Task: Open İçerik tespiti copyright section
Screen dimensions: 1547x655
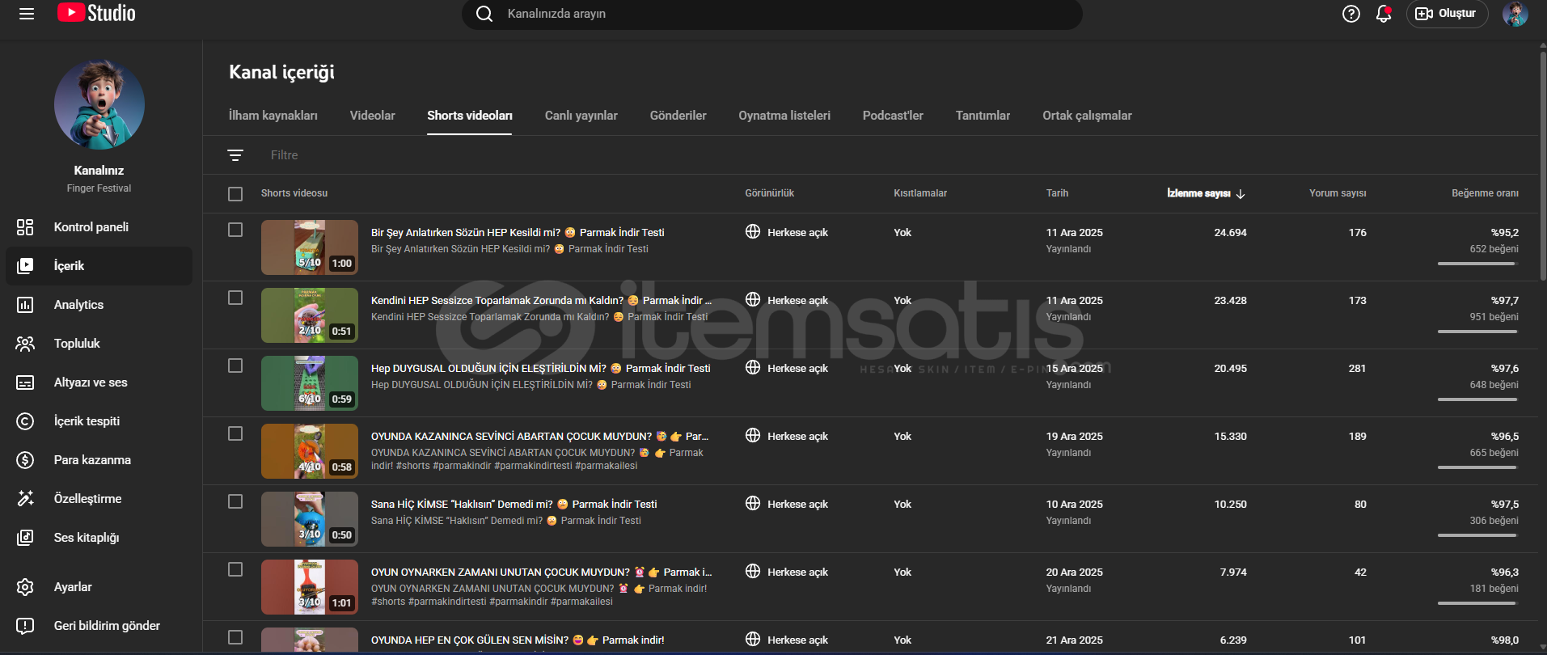Action: [x=87, y=421]
